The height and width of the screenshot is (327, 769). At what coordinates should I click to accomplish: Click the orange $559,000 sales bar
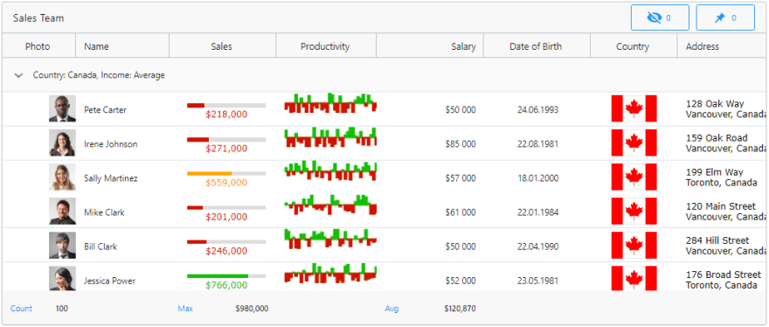[x=226, y=174]
